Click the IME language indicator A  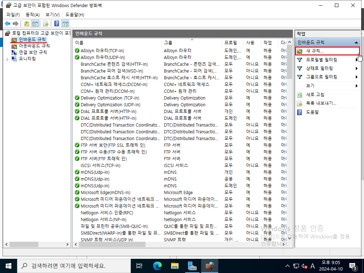312,266
